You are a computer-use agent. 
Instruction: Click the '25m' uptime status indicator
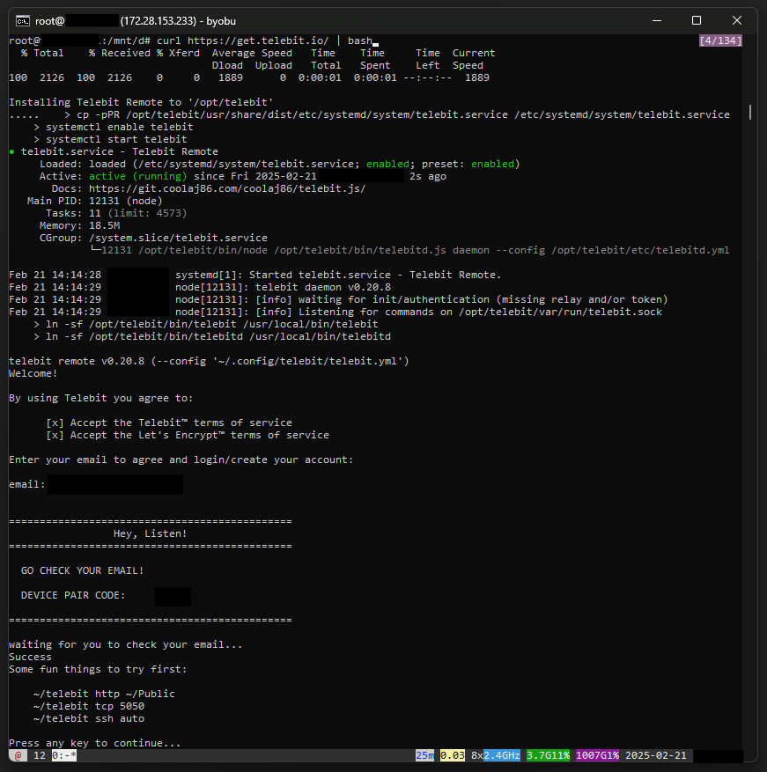(424, 755)
